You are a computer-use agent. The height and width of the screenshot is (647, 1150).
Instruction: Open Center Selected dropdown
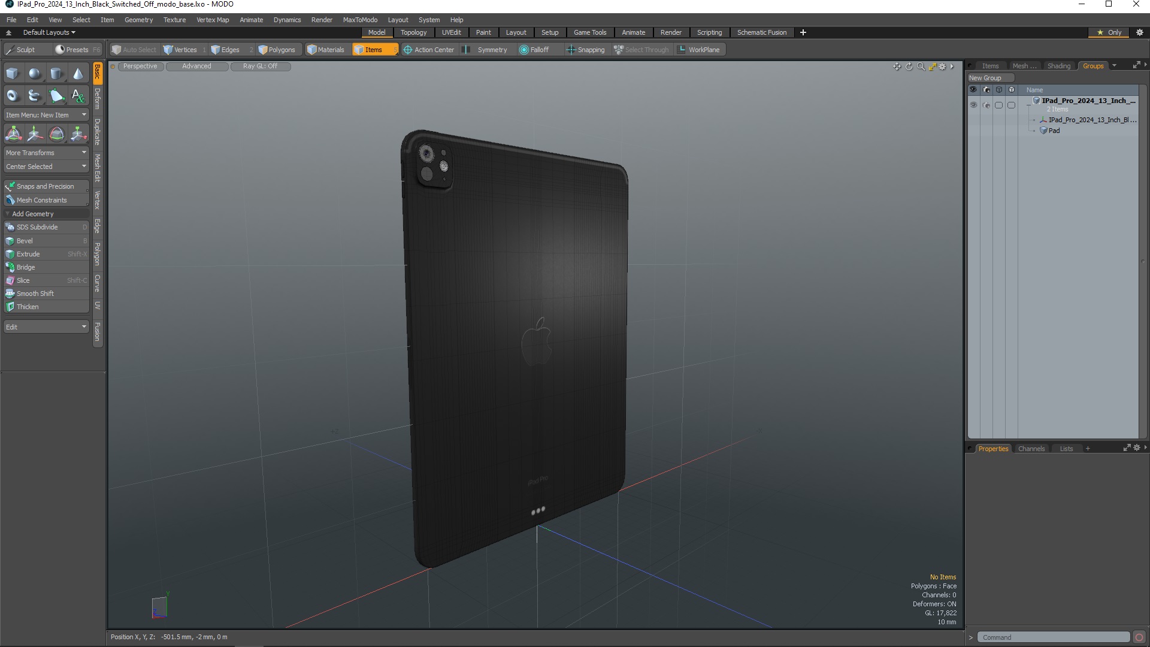pos(46,167)
